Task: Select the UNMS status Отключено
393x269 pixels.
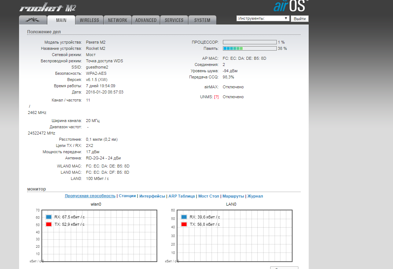Action: coord(233,97)
